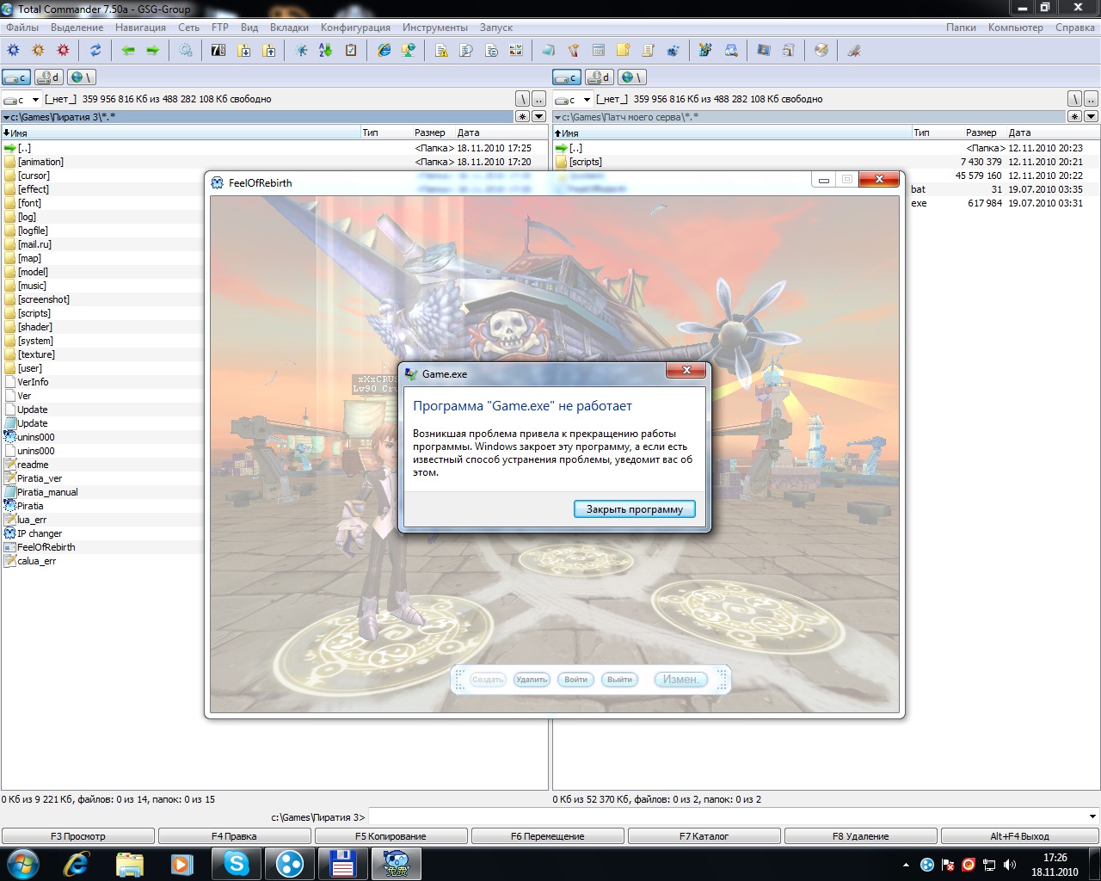Select drive c in left panel buttons

coord(16,77)
